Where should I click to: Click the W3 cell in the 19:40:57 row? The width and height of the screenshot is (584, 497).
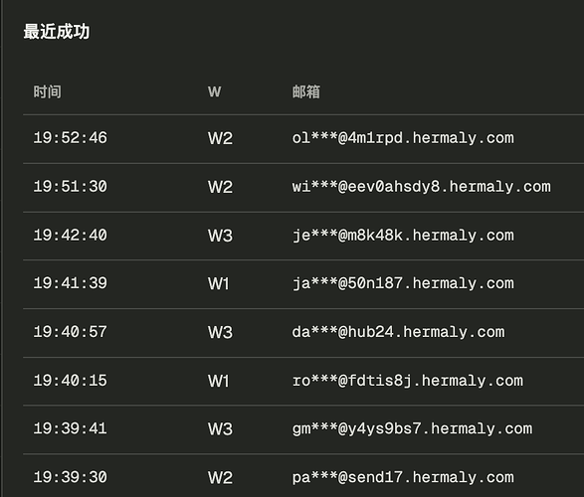point(220,332)
